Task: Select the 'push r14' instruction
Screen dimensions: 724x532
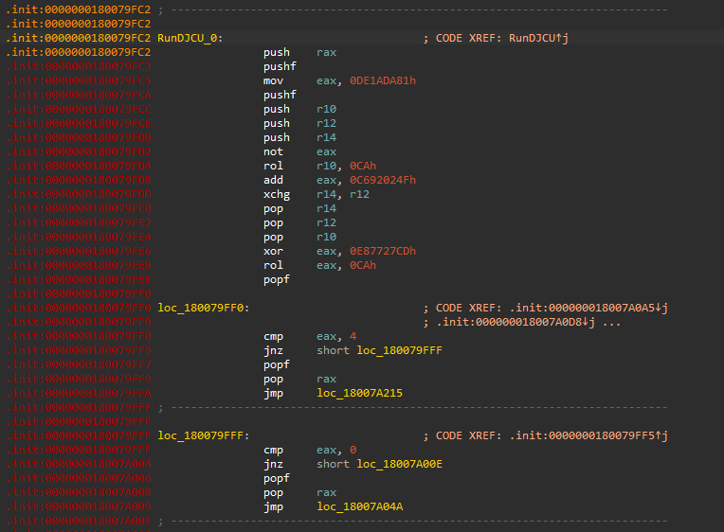Action: 299,137
